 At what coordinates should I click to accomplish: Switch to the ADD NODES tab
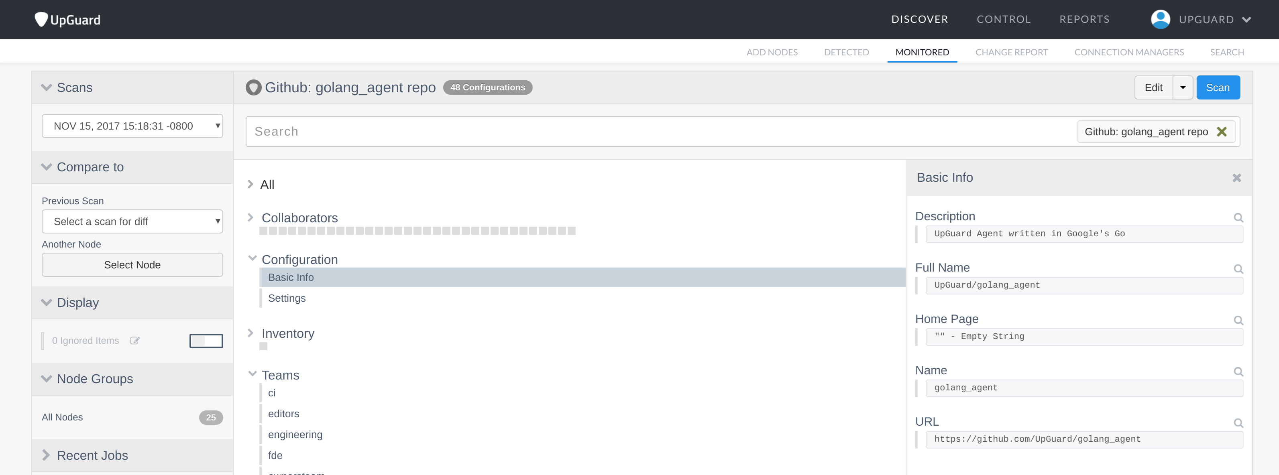click(x=772, y=52)
